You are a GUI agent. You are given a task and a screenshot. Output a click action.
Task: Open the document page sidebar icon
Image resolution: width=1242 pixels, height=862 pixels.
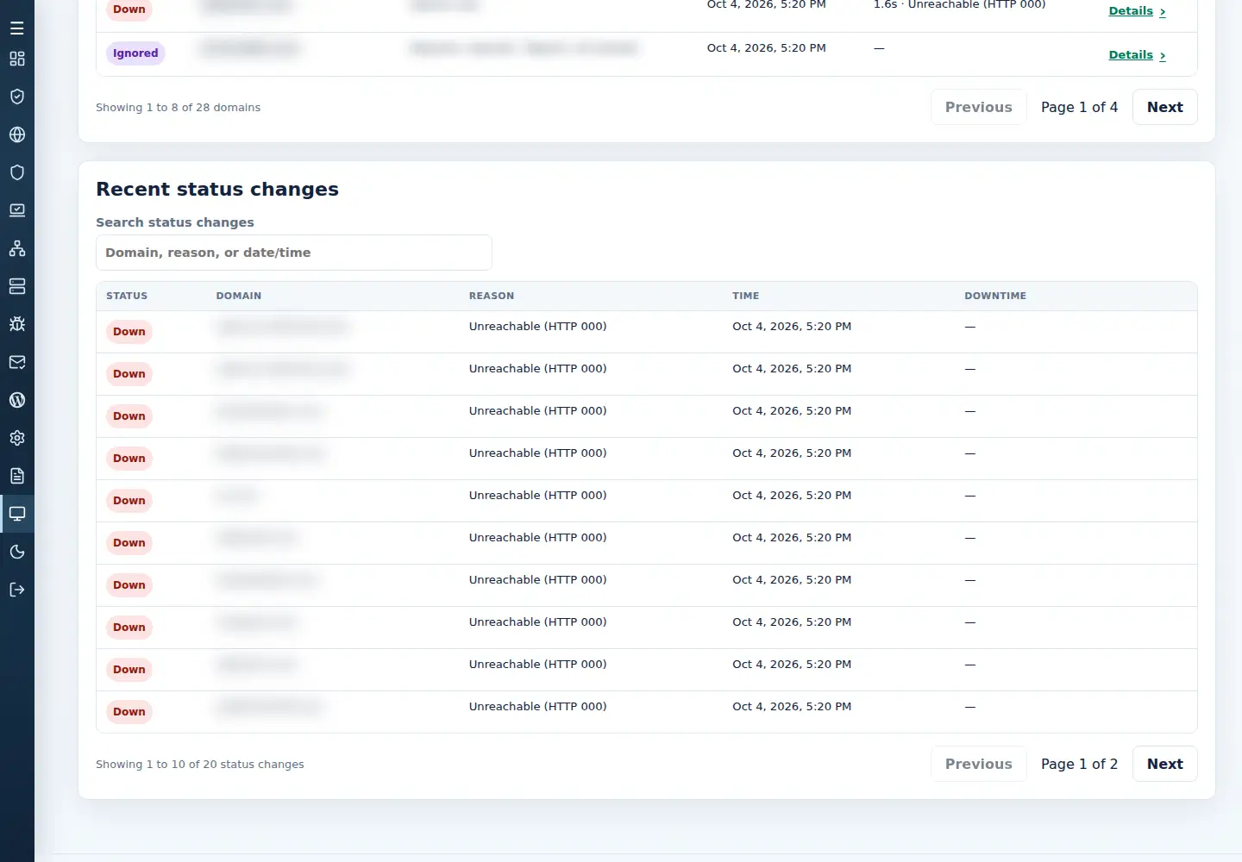[x=17, y=476]
